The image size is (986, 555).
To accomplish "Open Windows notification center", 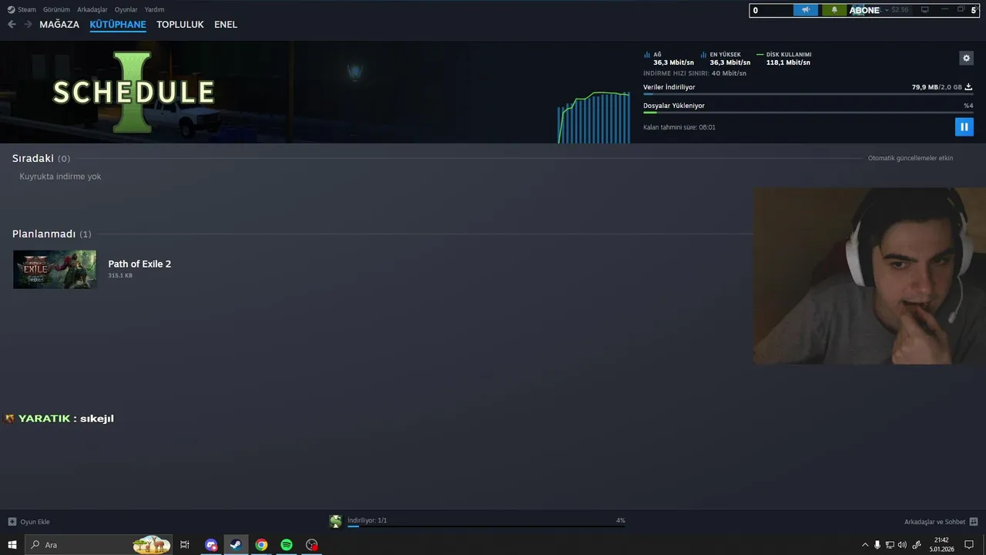I will [969, 545].
